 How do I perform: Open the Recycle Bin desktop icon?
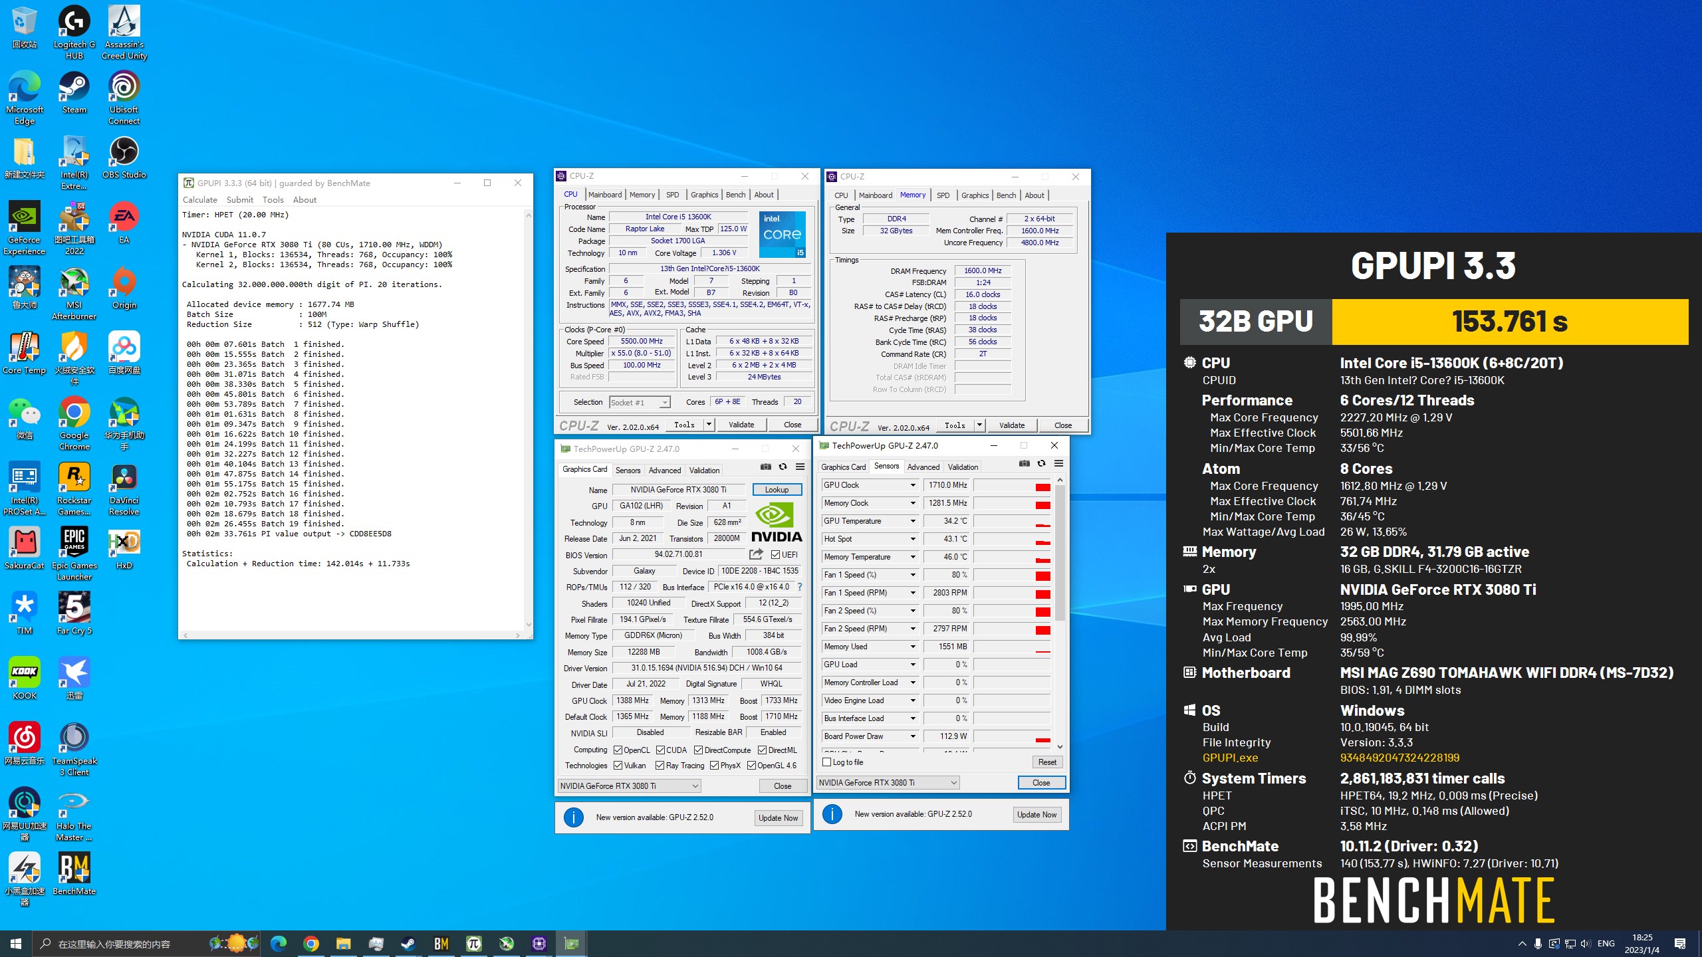click(25, 27)
